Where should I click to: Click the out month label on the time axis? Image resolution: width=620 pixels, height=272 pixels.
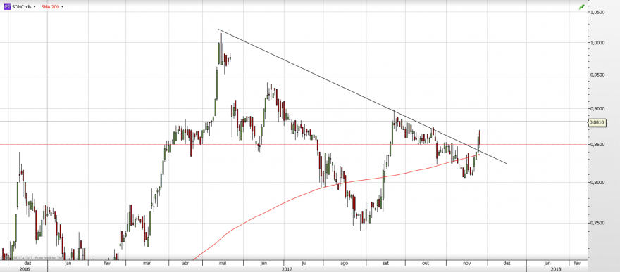(426, 263)
